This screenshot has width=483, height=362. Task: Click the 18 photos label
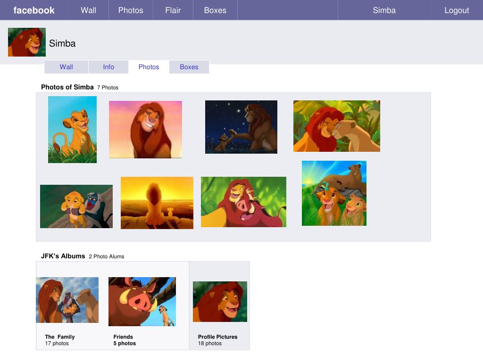tap(210, 344)
